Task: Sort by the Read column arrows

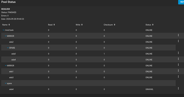Action: 54,25
